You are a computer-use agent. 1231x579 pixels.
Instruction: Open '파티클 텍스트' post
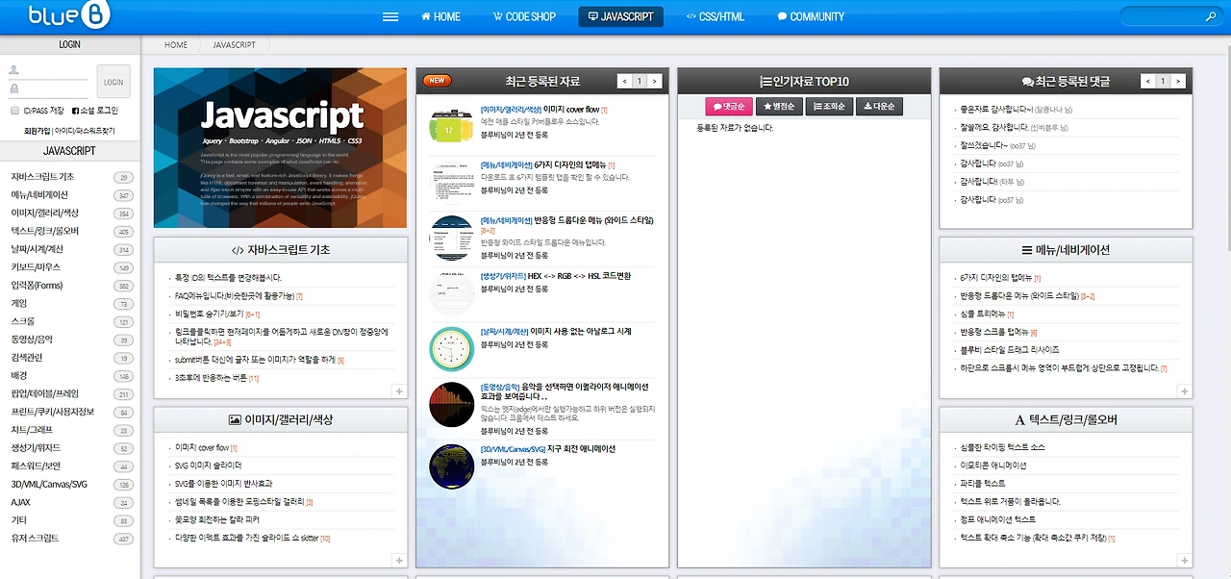982,484
